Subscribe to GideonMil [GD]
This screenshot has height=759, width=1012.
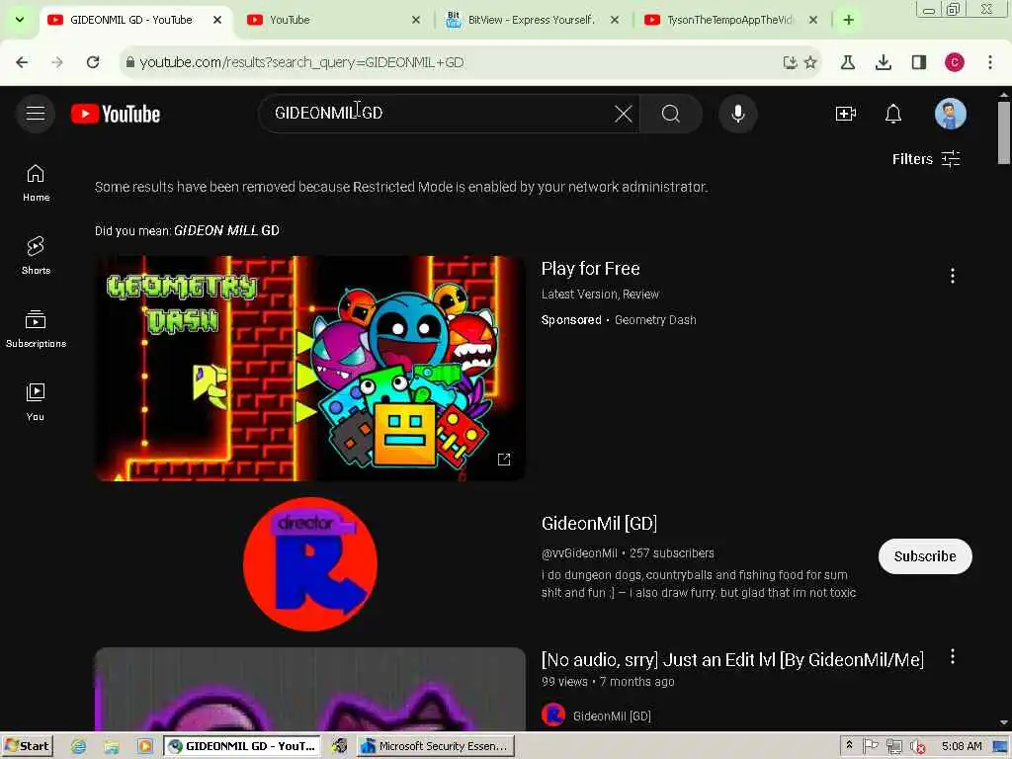point(925,556)
